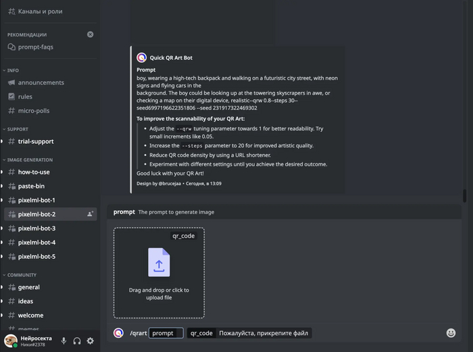
Task: Click the --qrw code snippet in the tips
Action: (x=184, y=129)
